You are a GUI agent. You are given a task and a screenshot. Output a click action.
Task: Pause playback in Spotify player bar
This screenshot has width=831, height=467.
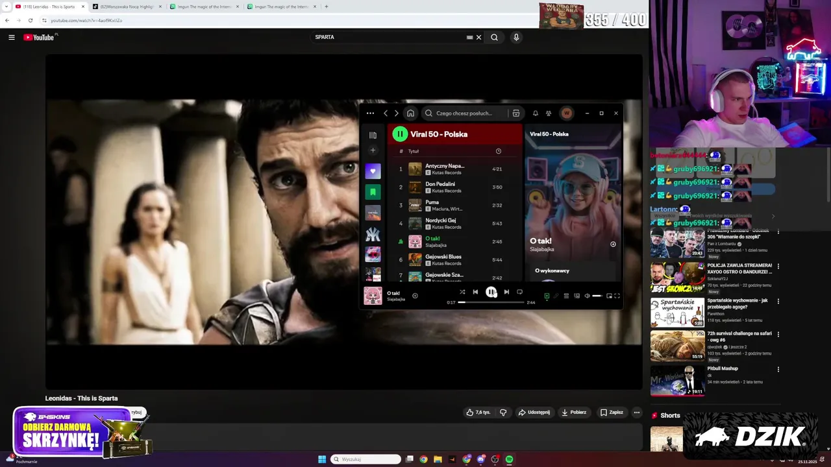click(x=491, y=292)
